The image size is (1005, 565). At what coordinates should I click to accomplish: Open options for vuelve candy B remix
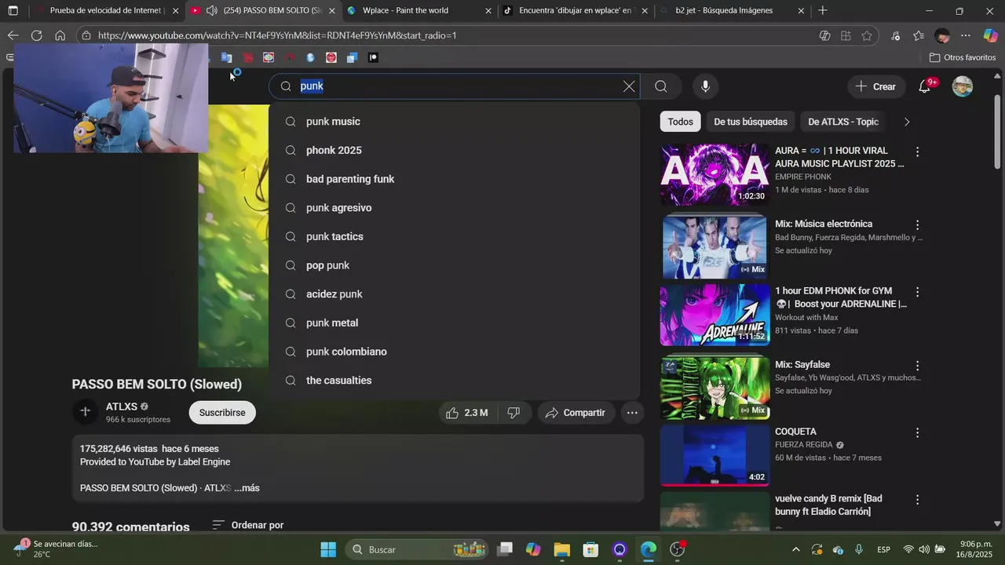tap(917, 499)
